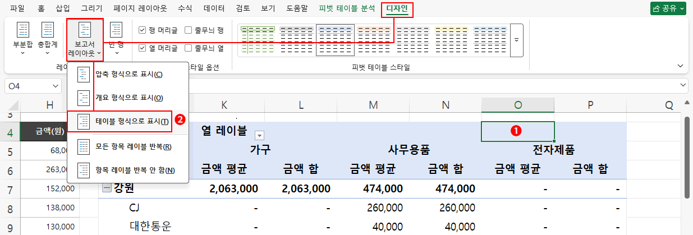Select column header O
This screenshot has width=693, height=235.
coord(517,105)
